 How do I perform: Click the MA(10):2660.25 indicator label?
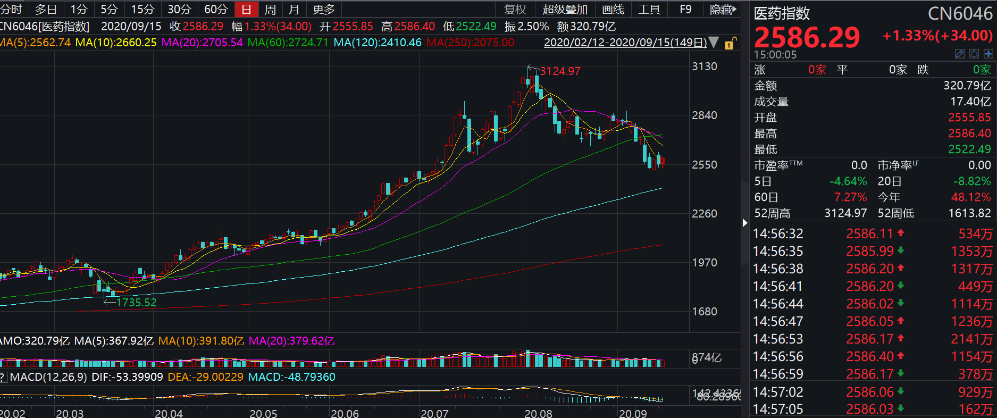tap(116, 43)
